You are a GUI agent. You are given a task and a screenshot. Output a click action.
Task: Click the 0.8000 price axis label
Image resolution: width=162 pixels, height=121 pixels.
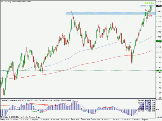tap(159, 12)
